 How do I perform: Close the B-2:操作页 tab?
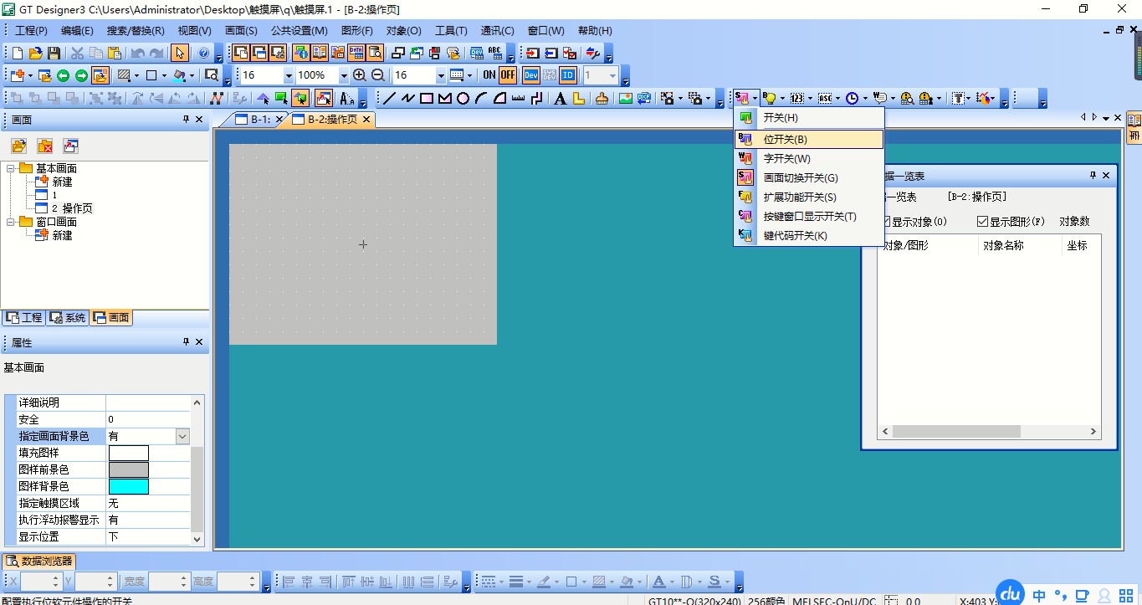(366, 119)
